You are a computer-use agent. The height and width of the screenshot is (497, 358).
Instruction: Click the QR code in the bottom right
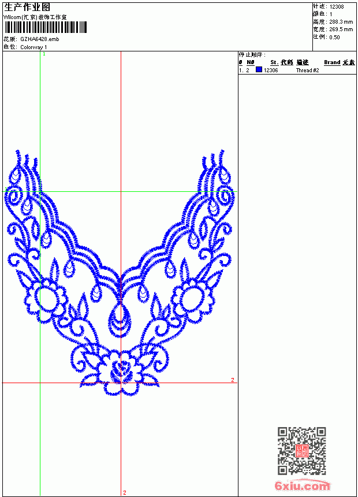tap(302, 451)
